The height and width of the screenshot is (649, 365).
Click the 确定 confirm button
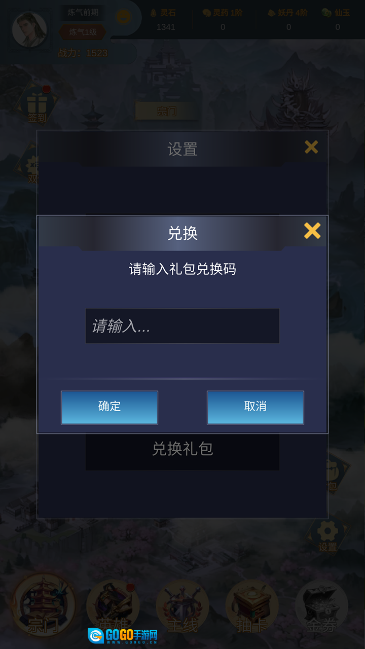[x=109, y=407]
